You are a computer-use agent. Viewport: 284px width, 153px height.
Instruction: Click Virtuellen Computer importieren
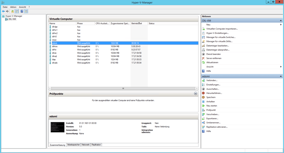point(222,29)
